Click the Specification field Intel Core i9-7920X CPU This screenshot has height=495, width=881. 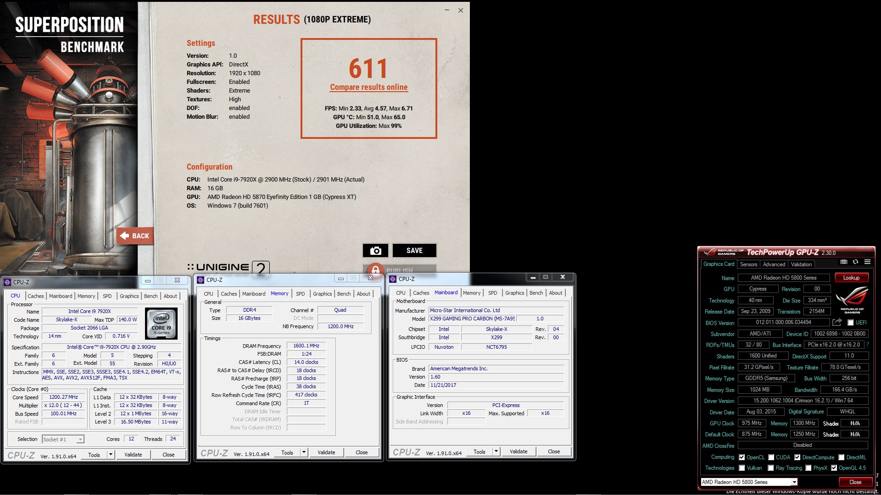tap(112, 347)
